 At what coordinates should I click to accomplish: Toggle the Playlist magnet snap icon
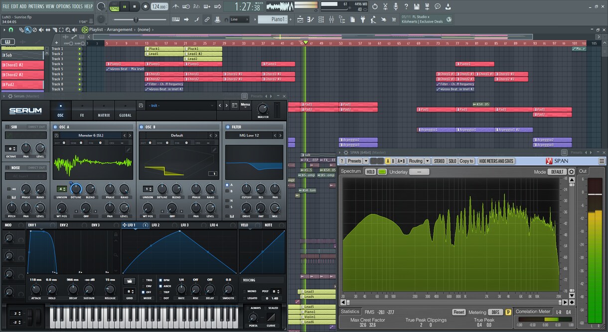pos(11,30)
